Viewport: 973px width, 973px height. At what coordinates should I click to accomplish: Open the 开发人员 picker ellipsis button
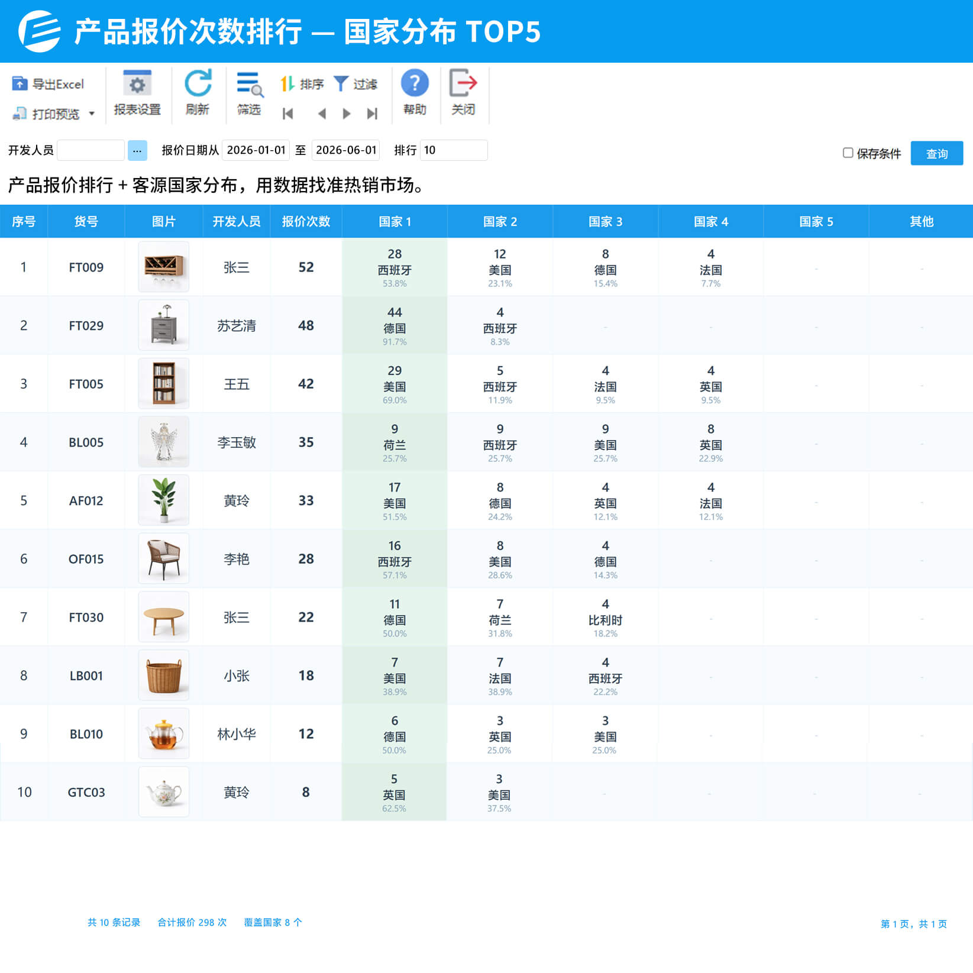point(137,150)
